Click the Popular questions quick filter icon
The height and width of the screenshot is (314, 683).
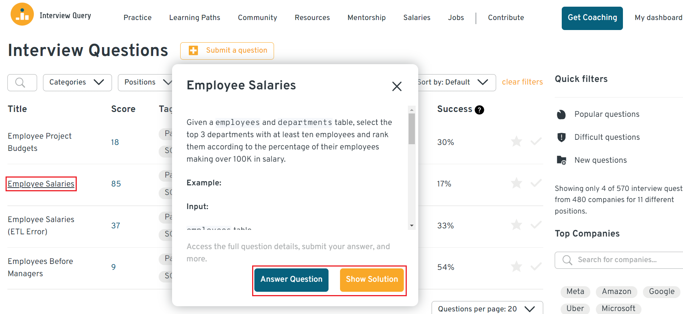pyautogui.click(x=561, y=114)
